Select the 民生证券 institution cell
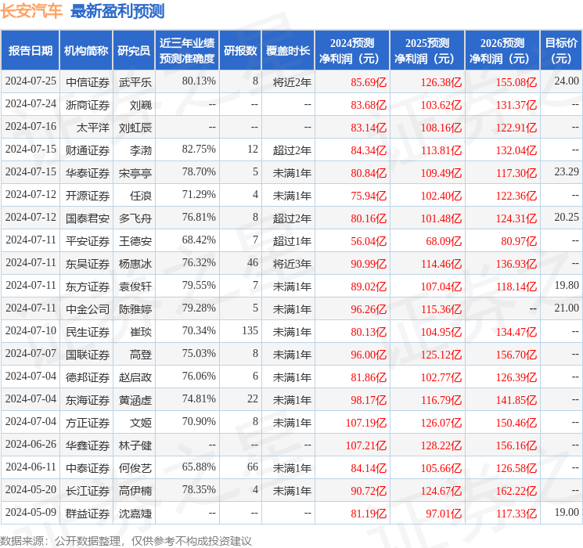Viewport: 583px width, 548px height. tap(88, 332)
